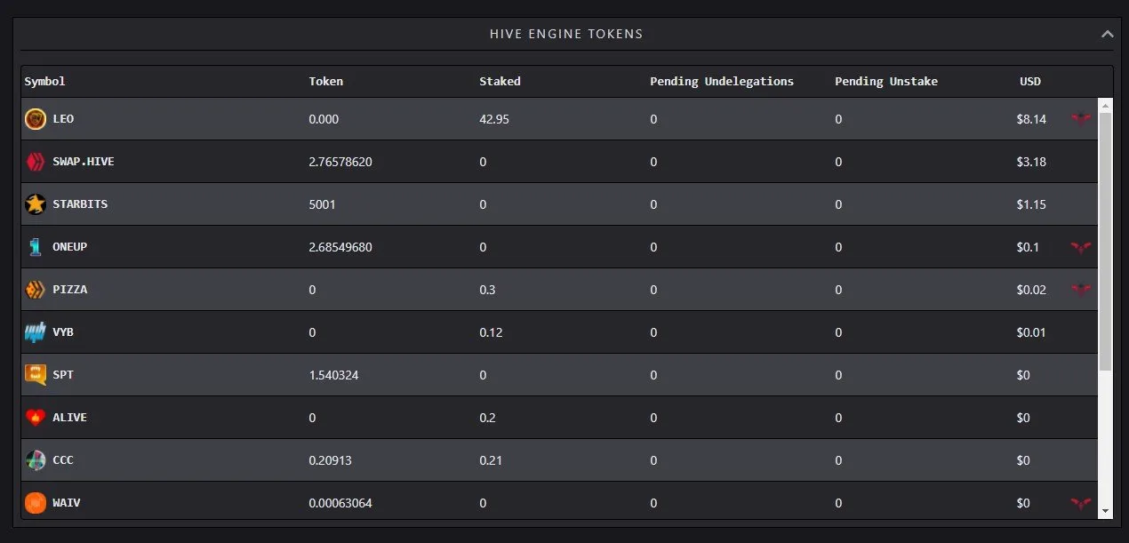Select the VYB token blue icon
Screen dimensions: 1129x543
(36, 332)
